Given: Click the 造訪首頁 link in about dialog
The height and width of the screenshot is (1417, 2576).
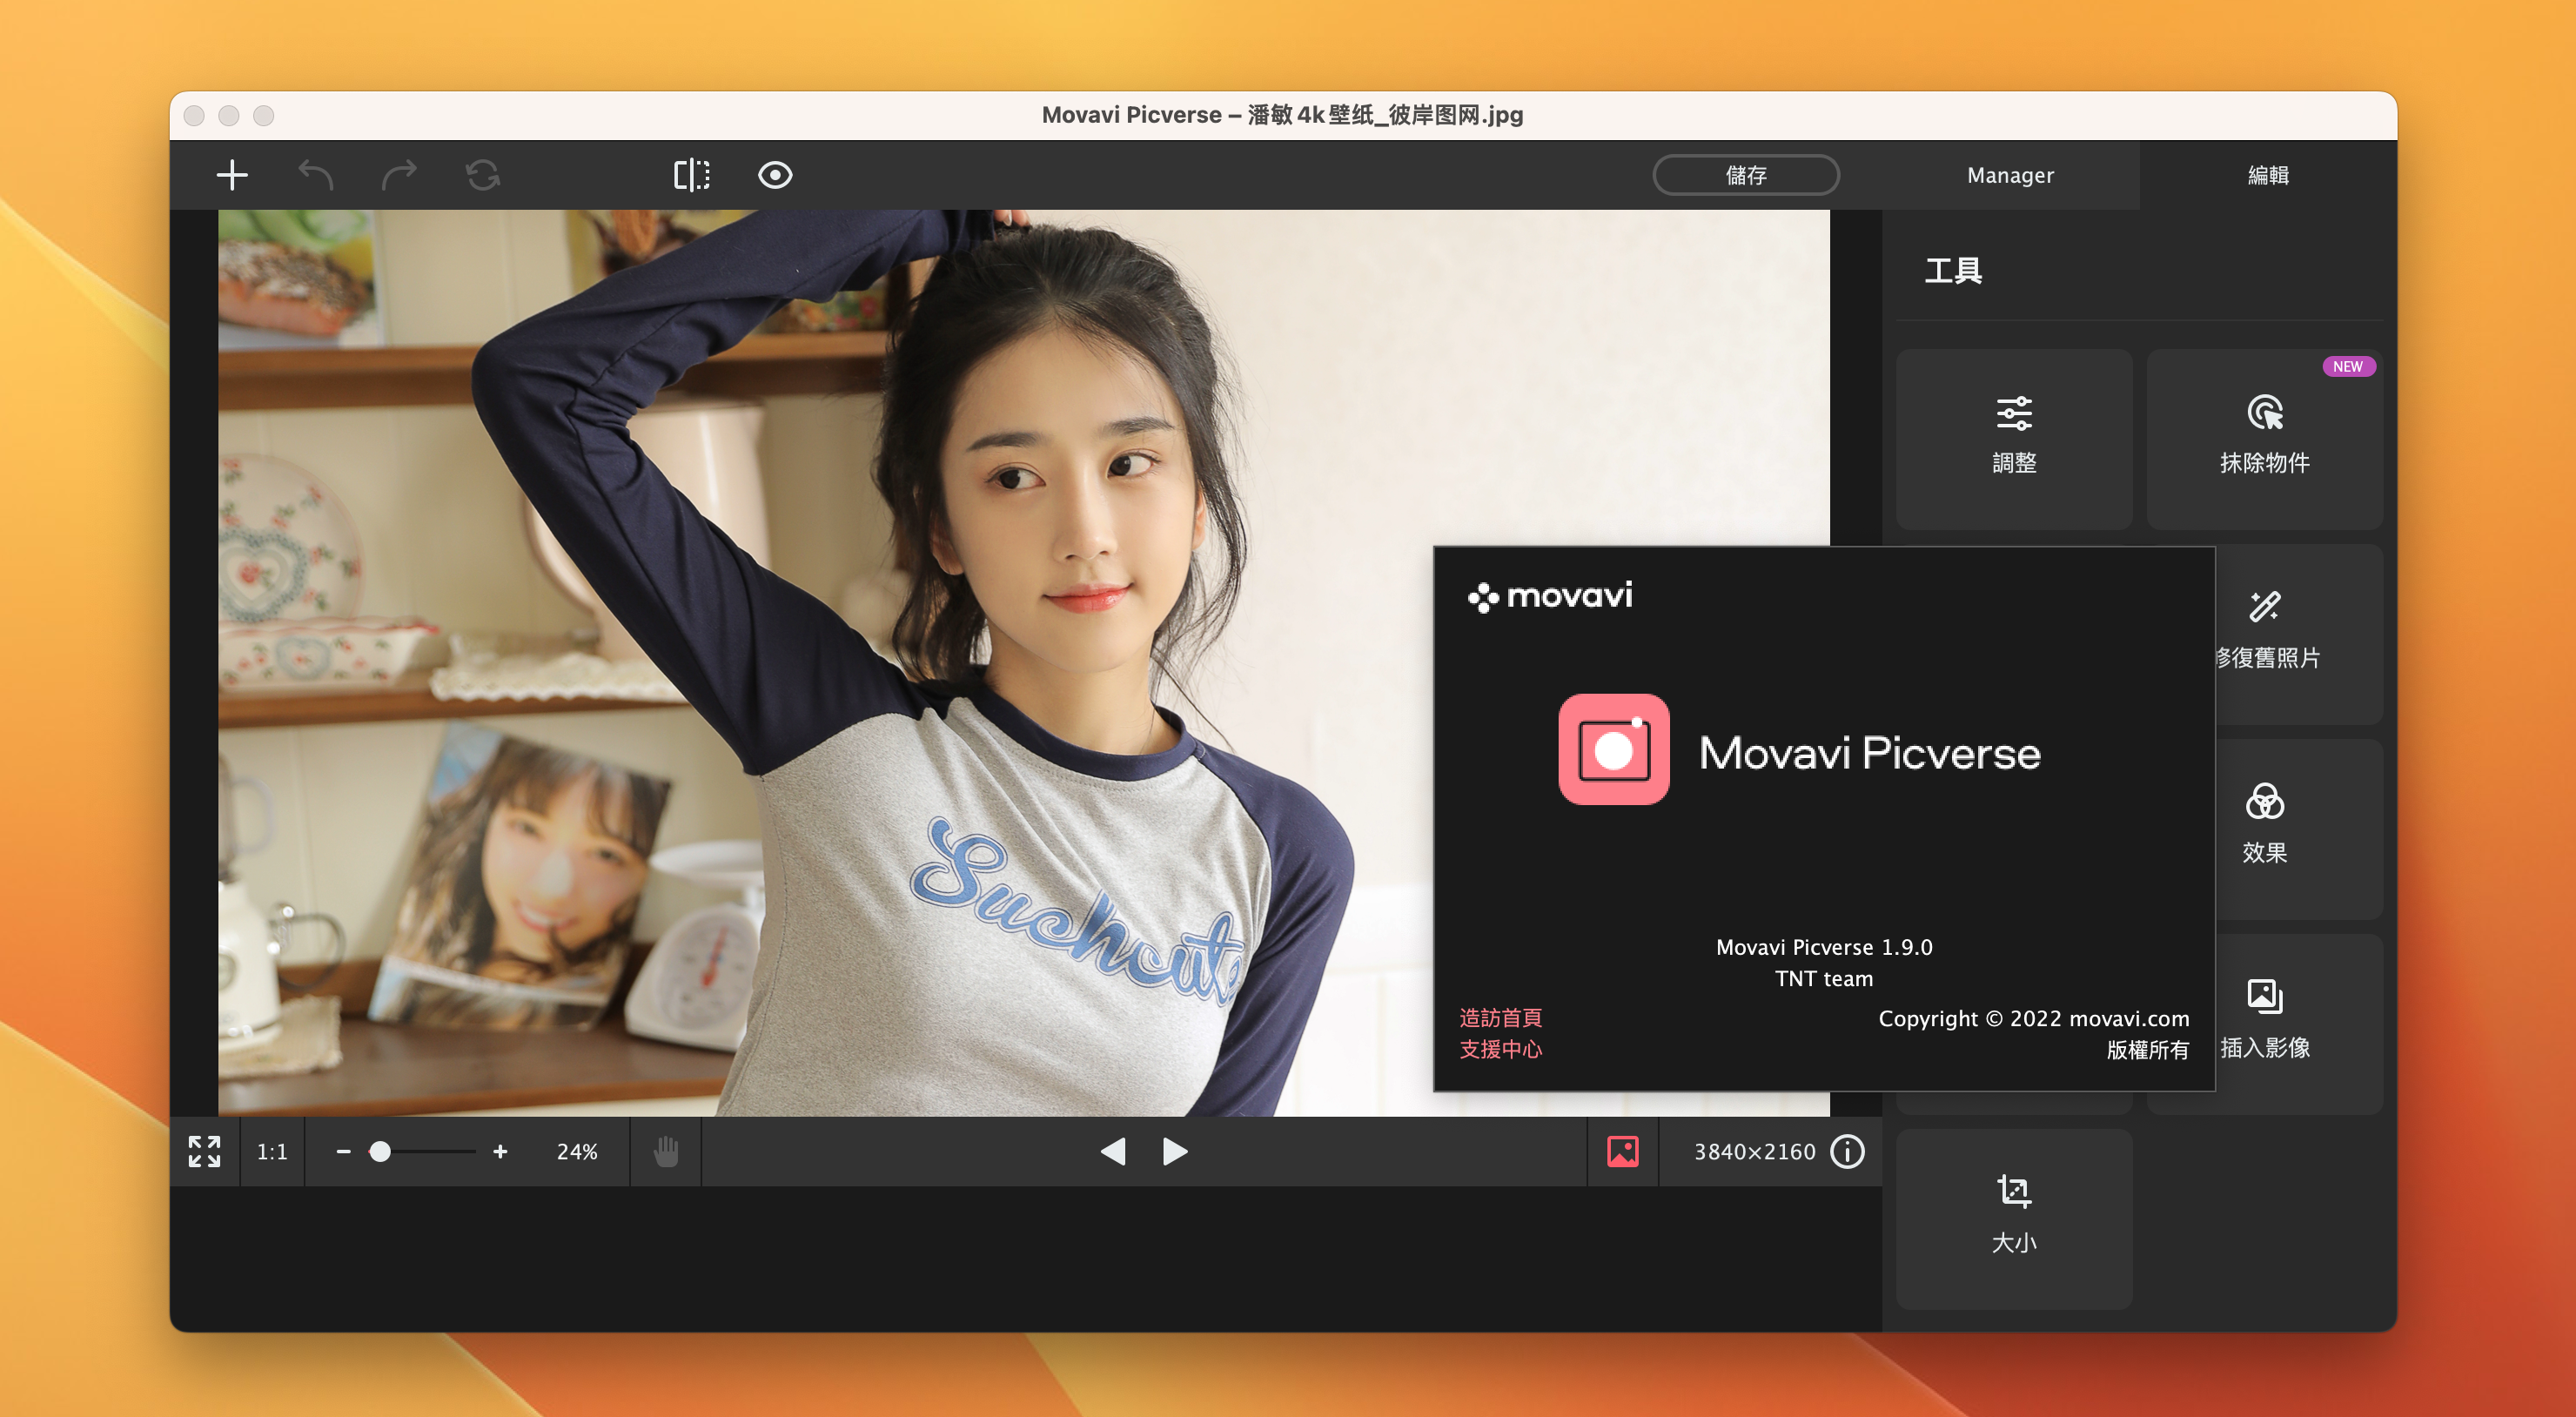Looking at the screenshot, I should 1500,1017.
